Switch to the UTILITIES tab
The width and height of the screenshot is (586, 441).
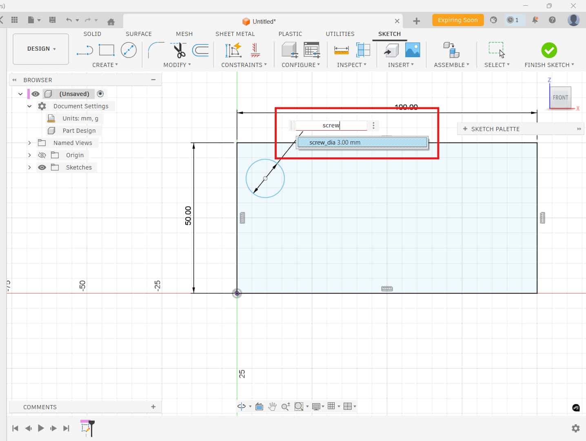pos(340,34)
